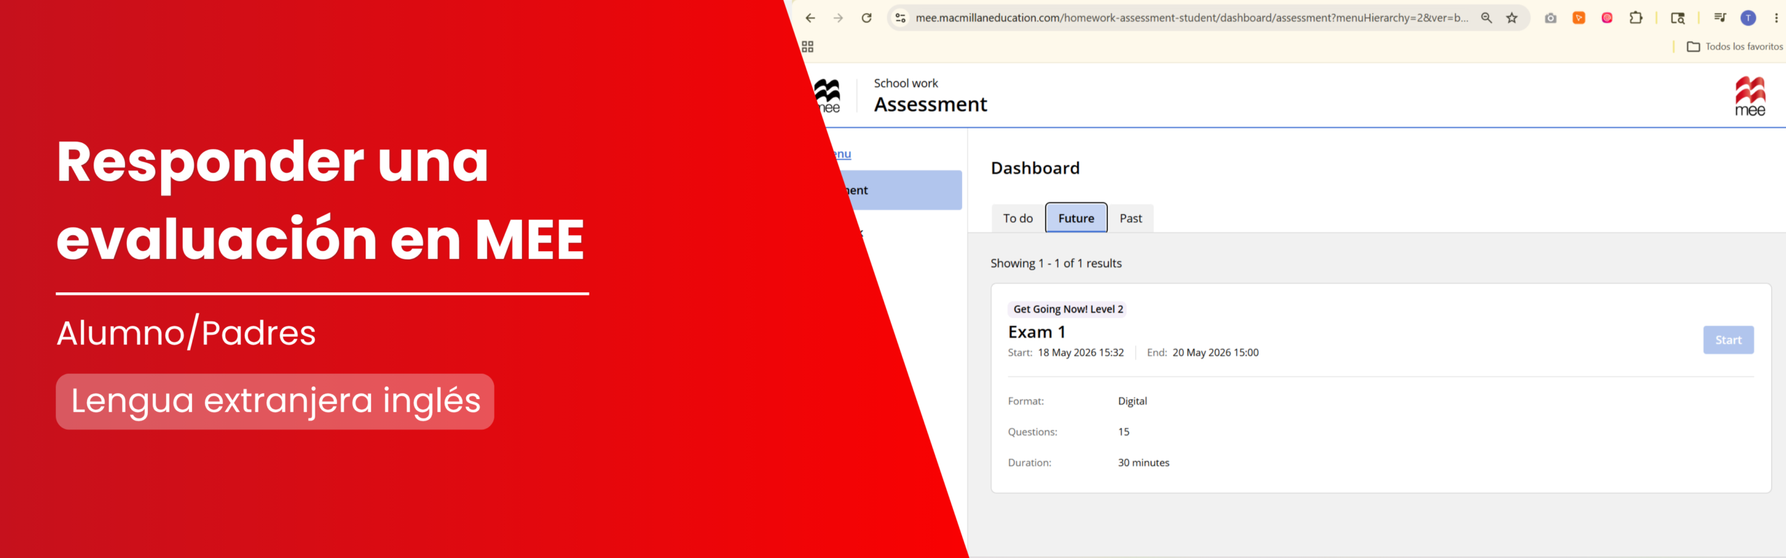Go back to the previous page
1786x558 pixels.
pos(810,18)
